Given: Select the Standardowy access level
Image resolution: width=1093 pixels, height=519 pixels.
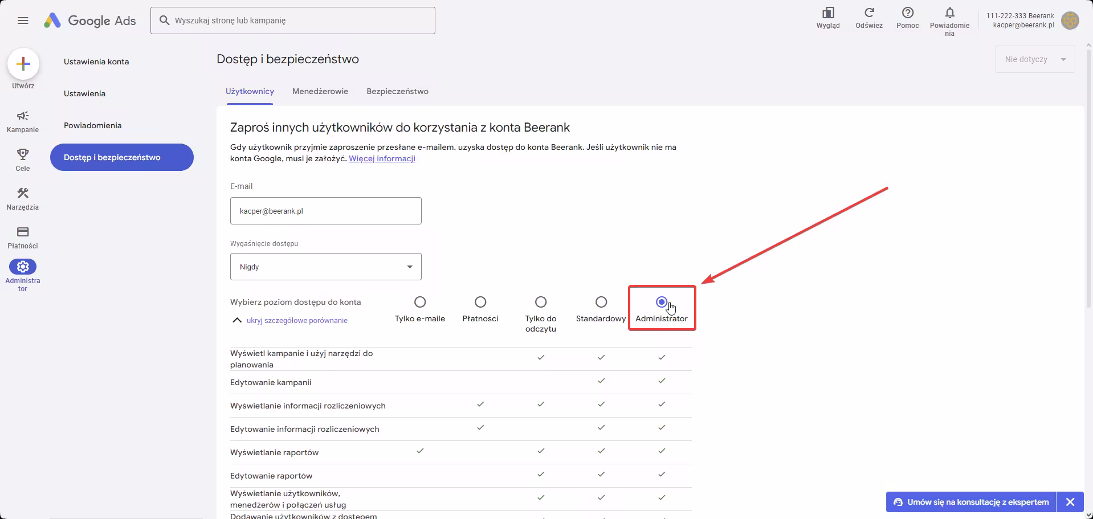Looking at the screenshot, I should coord(601,302).
